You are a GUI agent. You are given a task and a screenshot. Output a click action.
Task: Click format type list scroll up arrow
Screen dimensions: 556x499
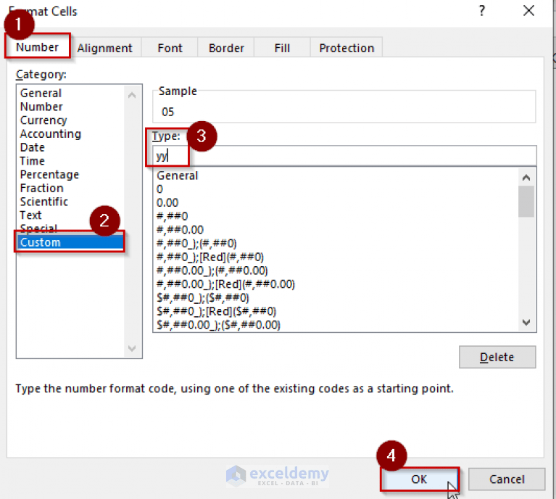526,178
